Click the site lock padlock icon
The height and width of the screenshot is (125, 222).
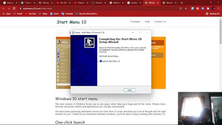[x=20, y=8]
